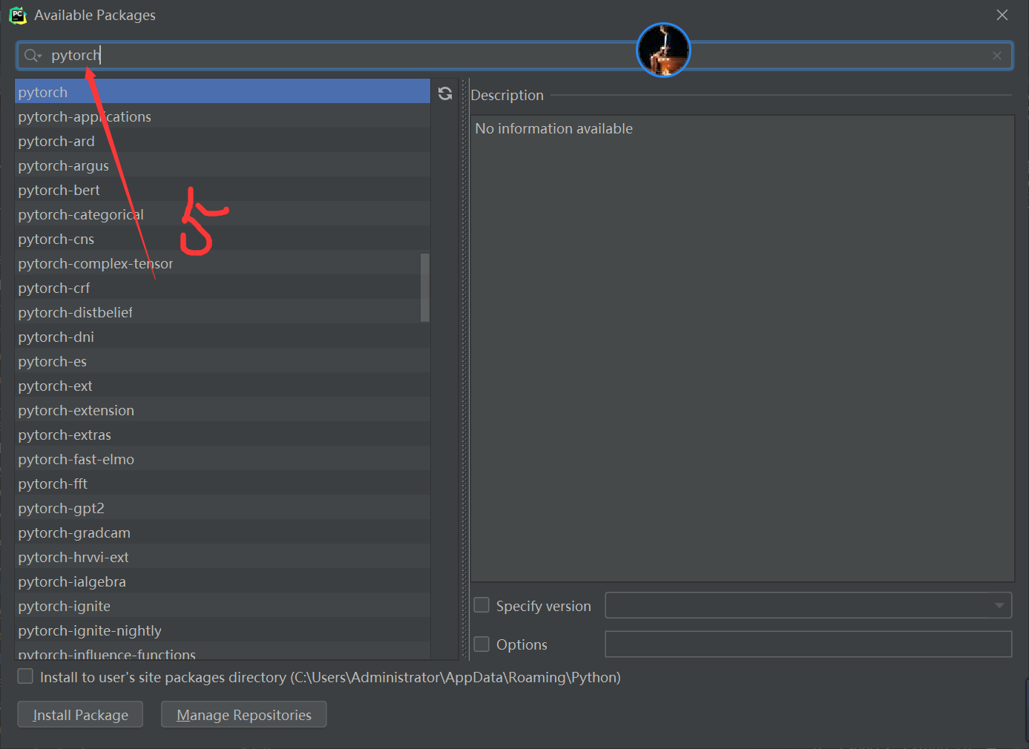
Task: Click into the package search field
Action: (x=515, y=56)
